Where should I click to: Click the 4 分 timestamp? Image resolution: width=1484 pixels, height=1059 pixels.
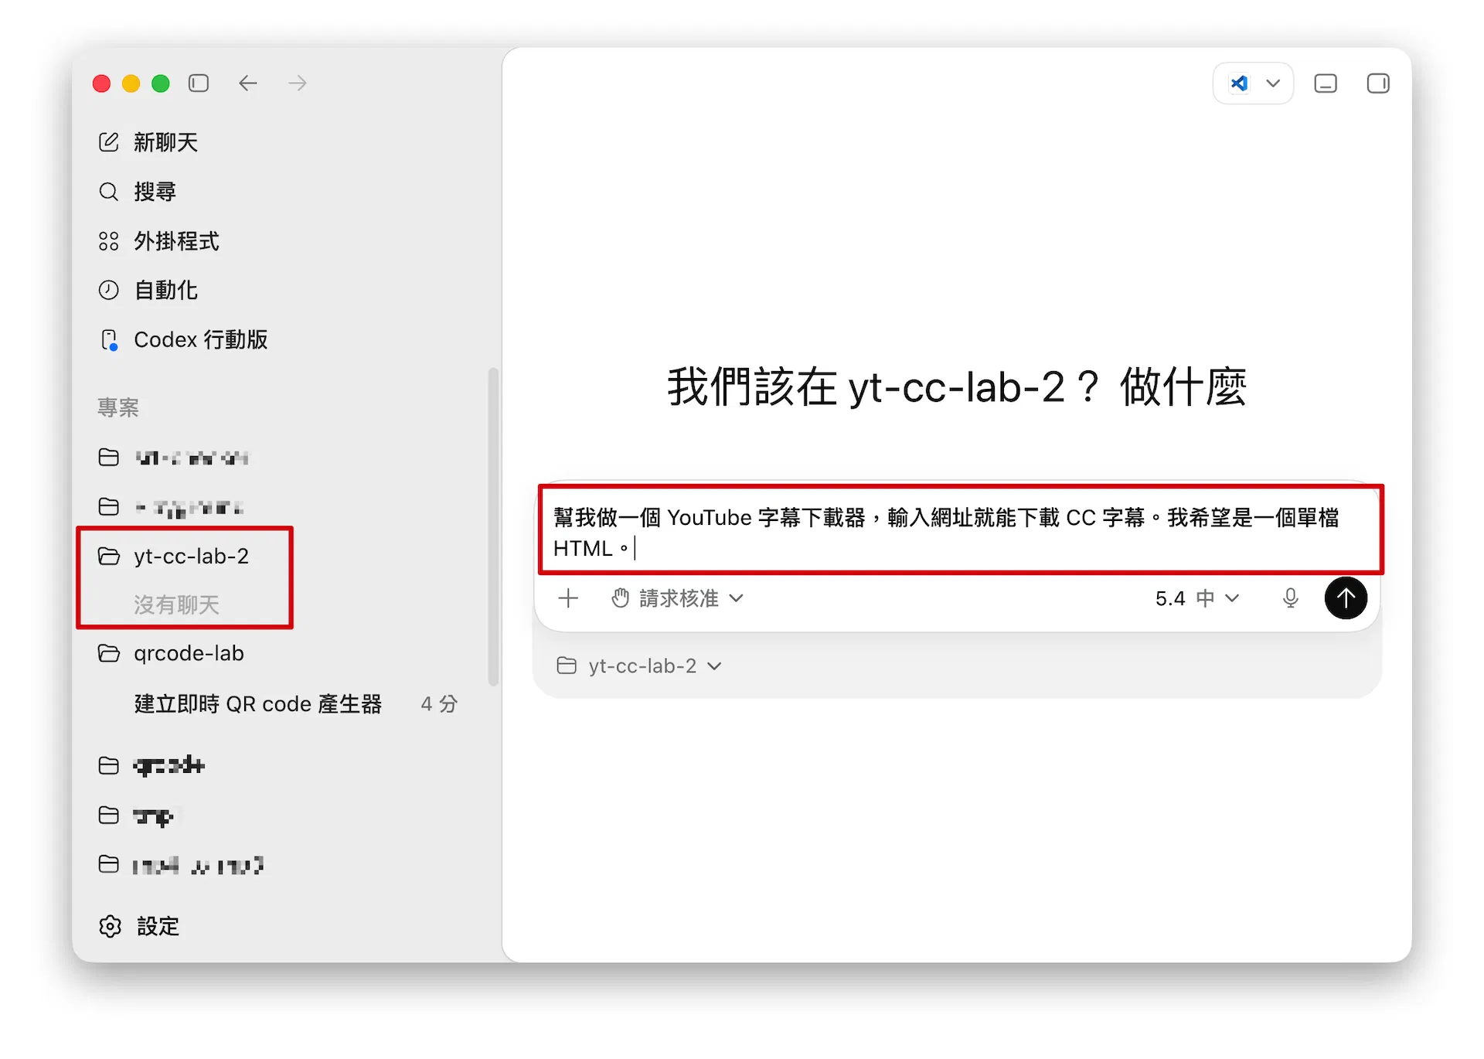(x=439, y=704)
